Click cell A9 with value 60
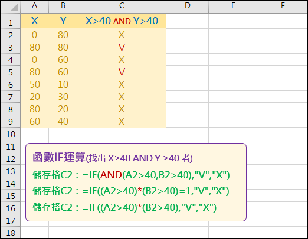The width and height of the screenshot is (308, 239). coord(35,121)
